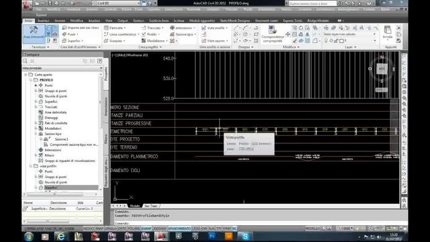Open the Superfici ribbon tool
Viewport: 430px width, 242px height.
tap(73, 40)
